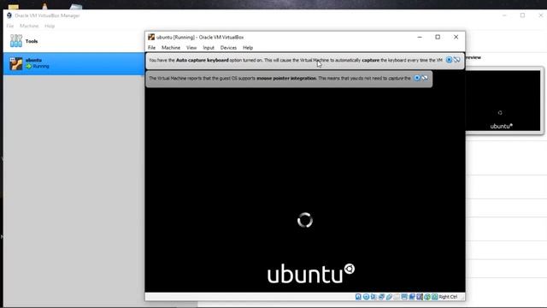
Task: Click the hard disk activity icon in status bar
Action: (x=358, y=297)
